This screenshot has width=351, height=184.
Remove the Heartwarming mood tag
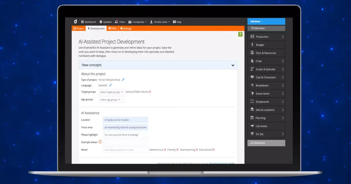pyautogui.click(x=197, y=150)
